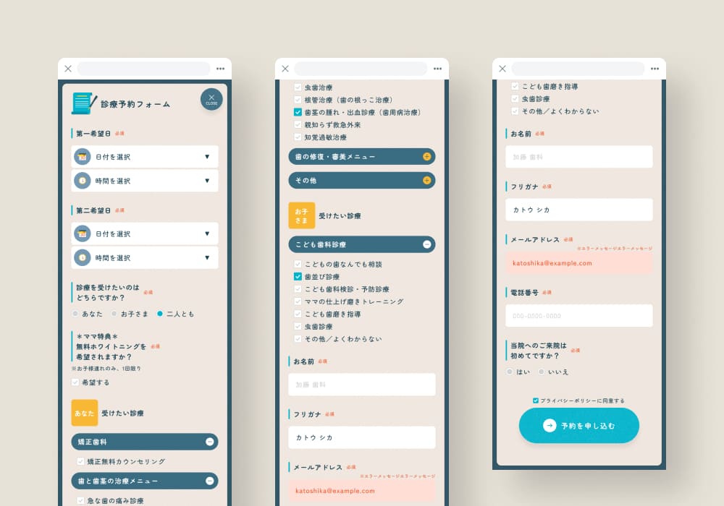The width and height of the screenshot is (724, 506).
Task: Choose the いいえ radio button
Action: tap(541, 372)
